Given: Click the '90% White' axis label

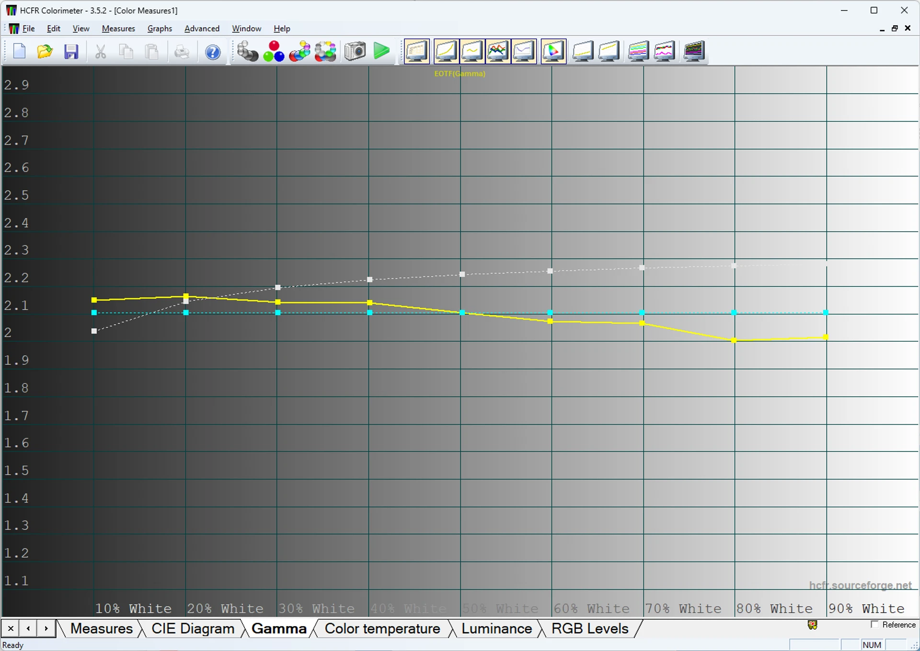Looking at the screenshot, I should click(866, 608).
